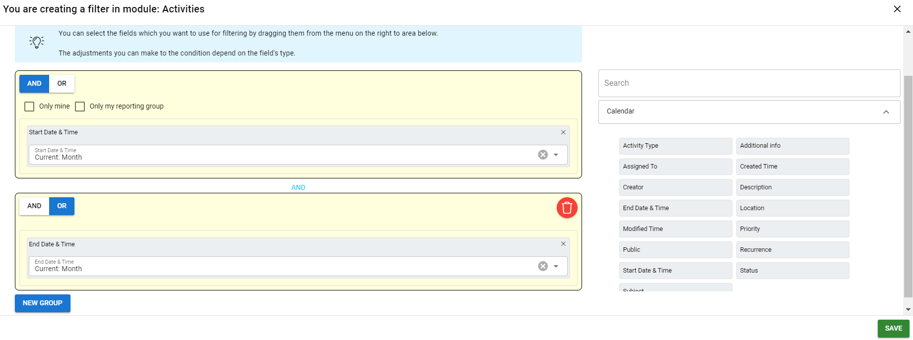Viewport: 913px width, 340px height.
Task: Pick the Public field
Action: (675, 250)
